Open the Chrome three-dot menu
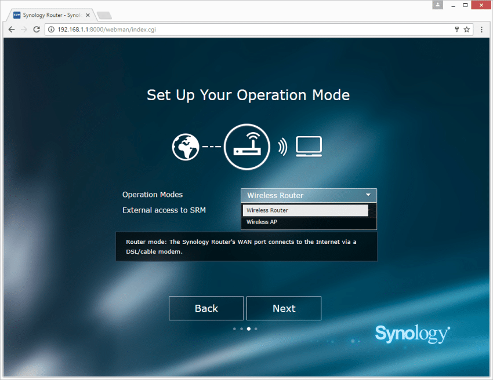The image size is (493, 380). (481, 30)
